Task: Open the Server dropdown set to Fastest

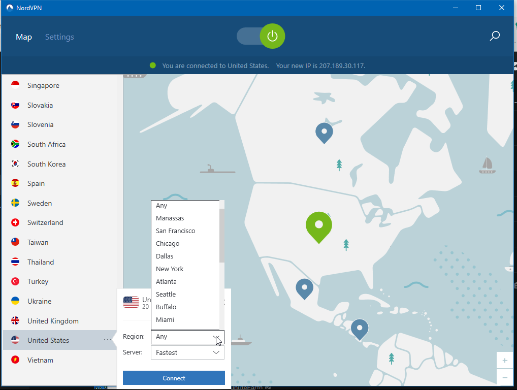Action: tap(187, 352)
